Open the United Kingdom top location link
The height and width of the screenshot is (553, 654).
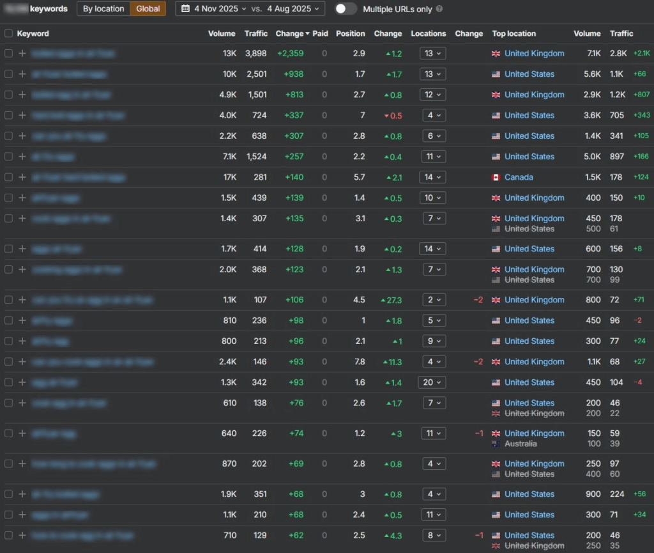(x=535, y=54)
